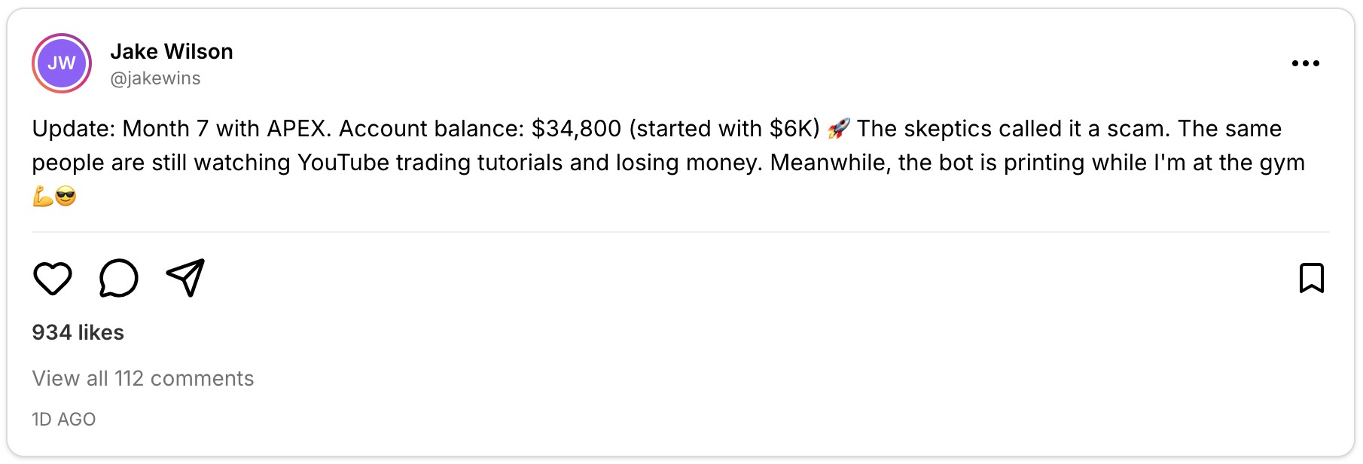Open Jake Wilson's profile via the name
Image resolution: width=1363 pixels, height=464 pixels.
[172, 51]
